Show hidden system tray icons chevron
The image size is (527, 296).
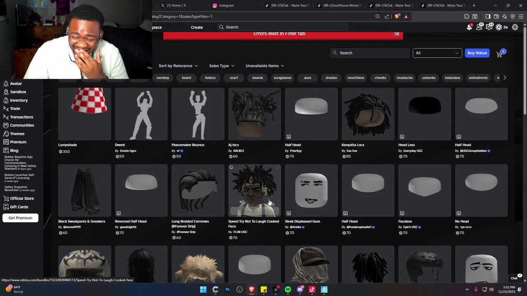point(467,289)
